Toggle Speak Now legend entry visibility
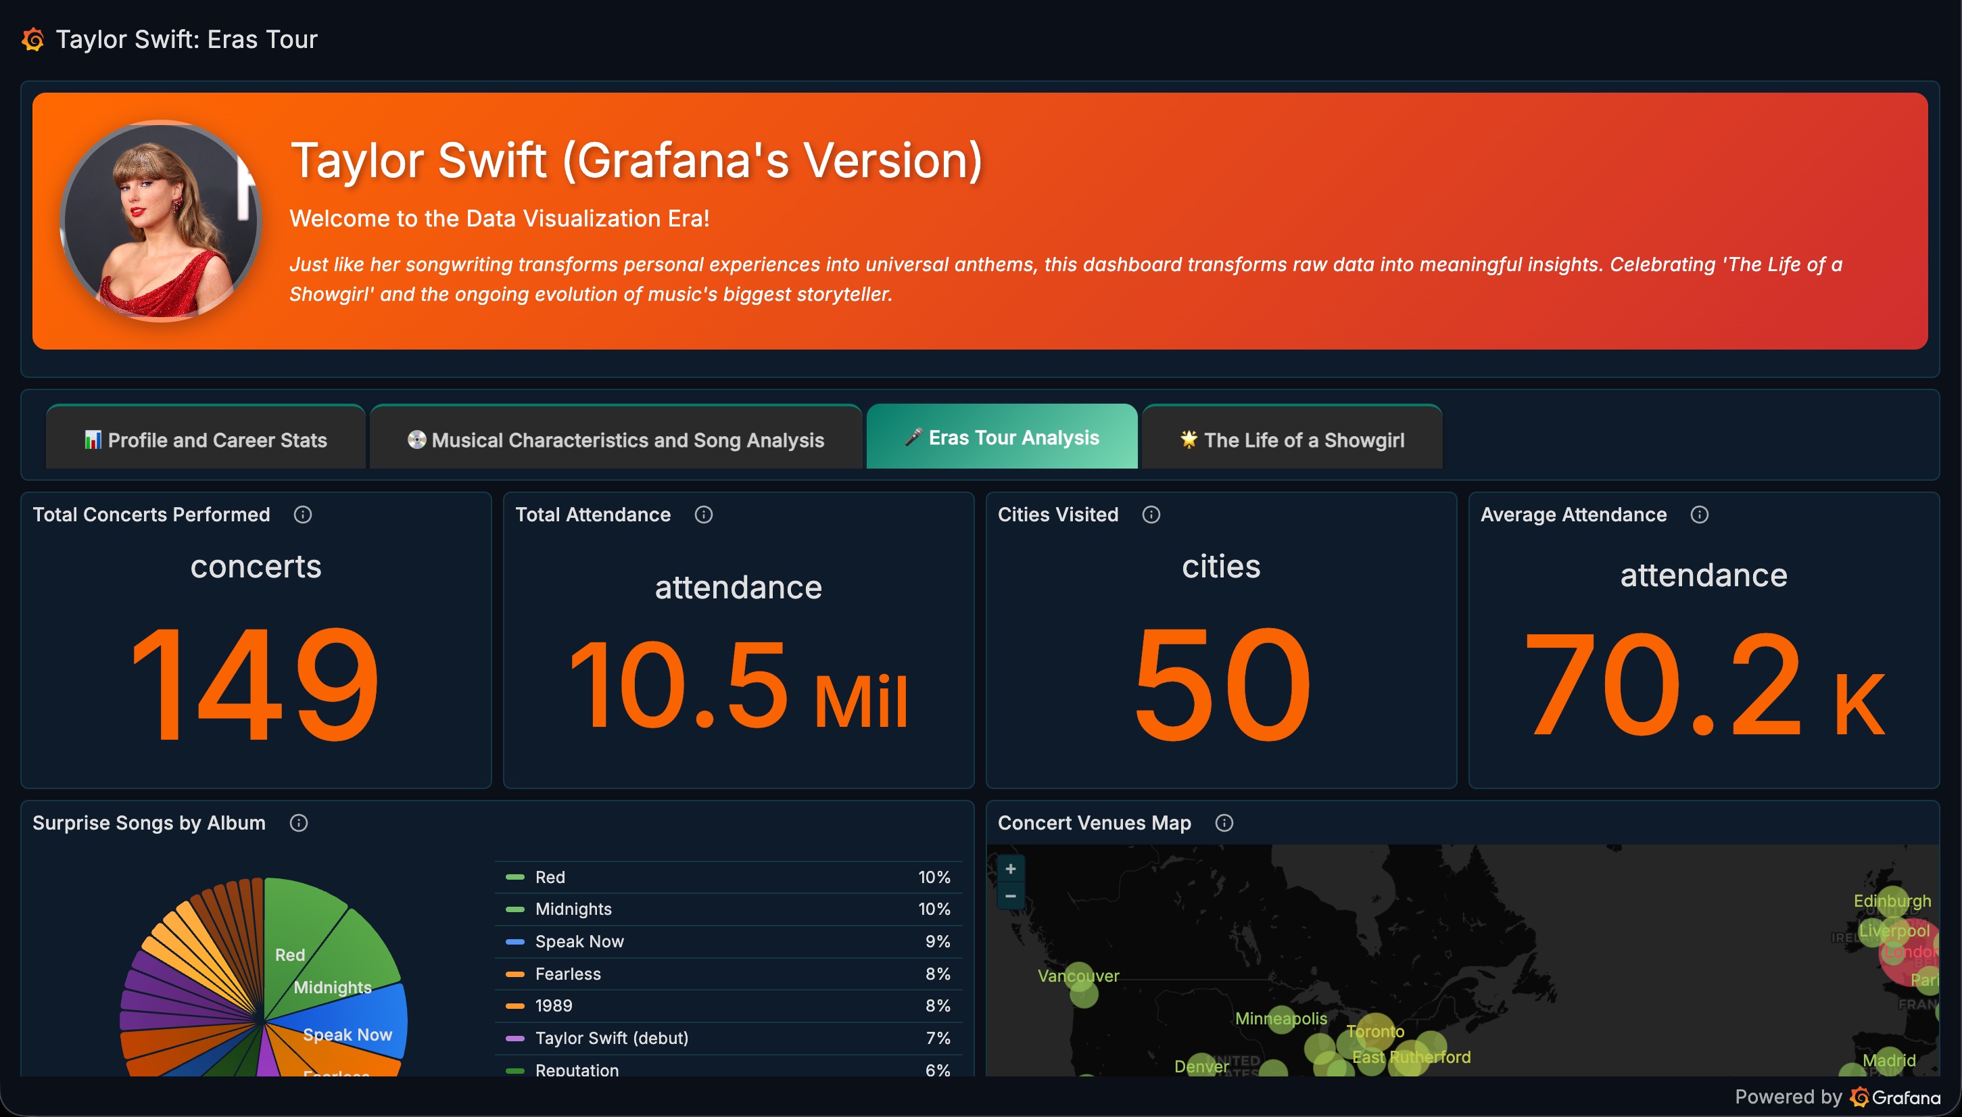This screenshot has height=1117, width=1962. (x=579, y=941)
